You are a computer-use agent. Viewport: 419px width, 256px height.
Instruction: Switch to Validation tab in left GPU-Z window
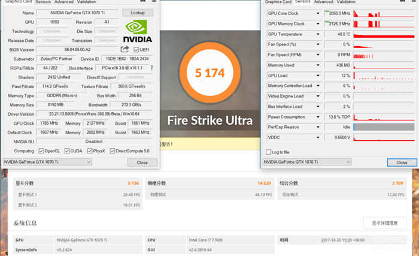pos(86,2)
